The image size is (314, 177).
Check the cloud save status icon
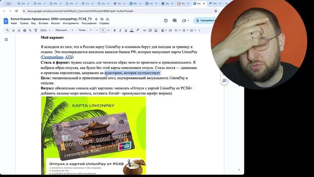coord(108,19)
